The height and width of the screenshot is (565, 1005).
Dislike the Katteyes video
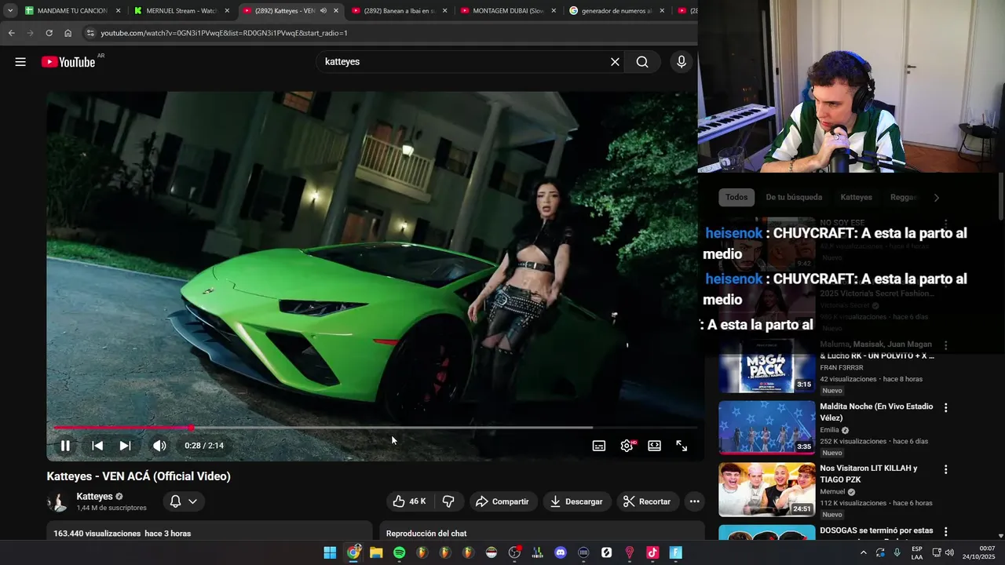tap(448, 501)
